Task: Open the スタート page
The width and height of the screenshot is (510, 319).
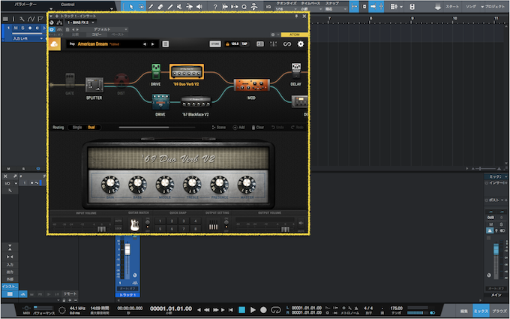Action: (452, 7)
